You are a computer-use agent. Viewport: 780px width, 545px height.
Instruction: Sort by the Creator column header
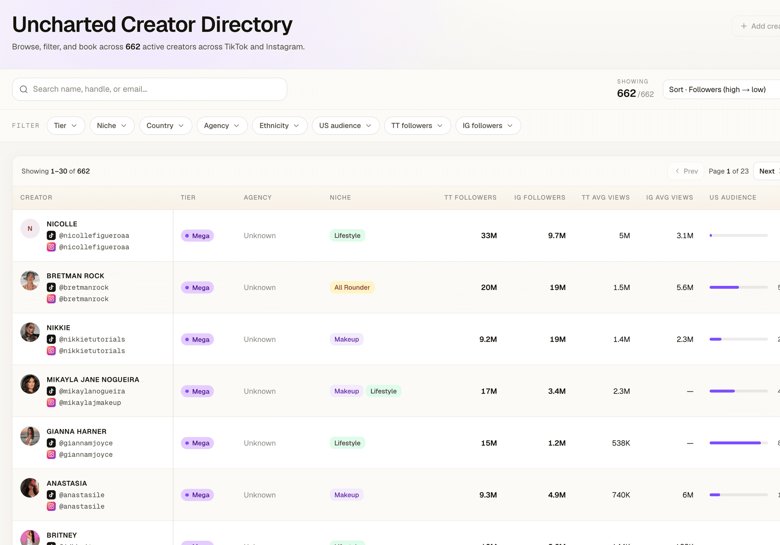[36, 197]
